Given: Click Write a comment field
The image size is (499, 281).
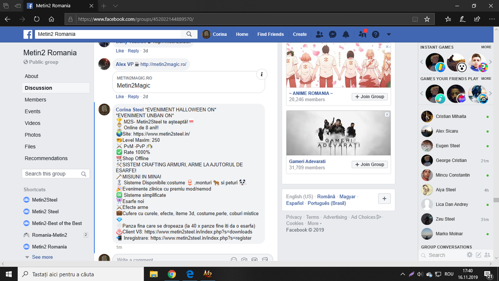Looking at the screenshot, I should pos(172,260).
